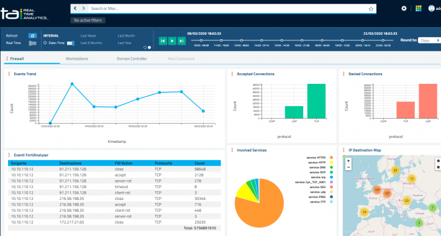
Task: Open the settings gear icon
Action: [x=404, y=9]
